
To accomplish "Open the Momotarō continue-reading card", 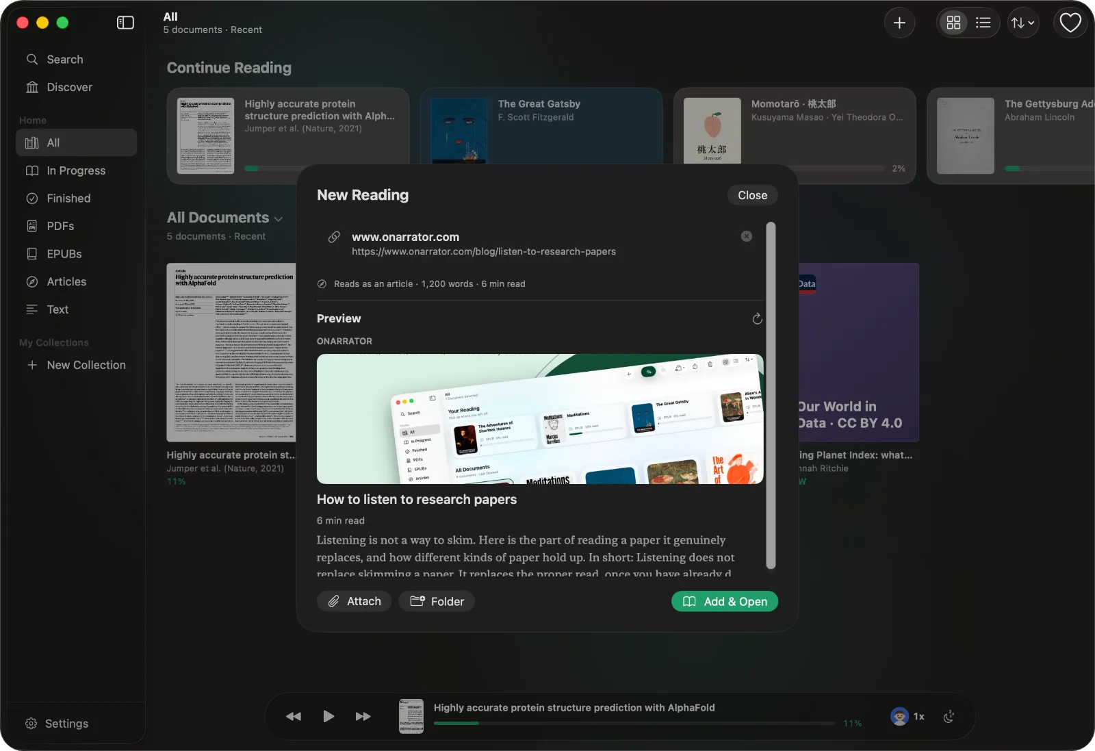I will [795, 136].
